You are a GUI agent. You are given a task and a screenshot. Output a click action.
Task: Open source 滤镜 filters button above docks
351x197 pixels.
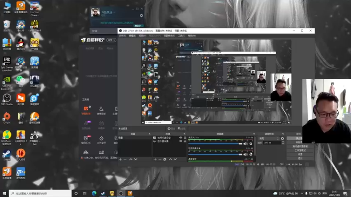182,129
